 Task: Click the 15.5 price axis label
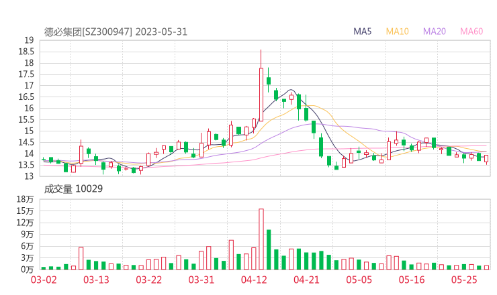pos(26,119)
